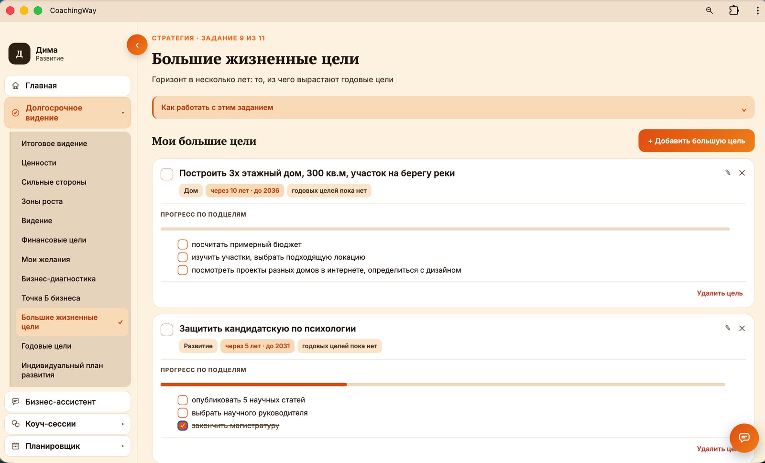
Task: Close the dissertation goal card with X
Action: point(742,328)
